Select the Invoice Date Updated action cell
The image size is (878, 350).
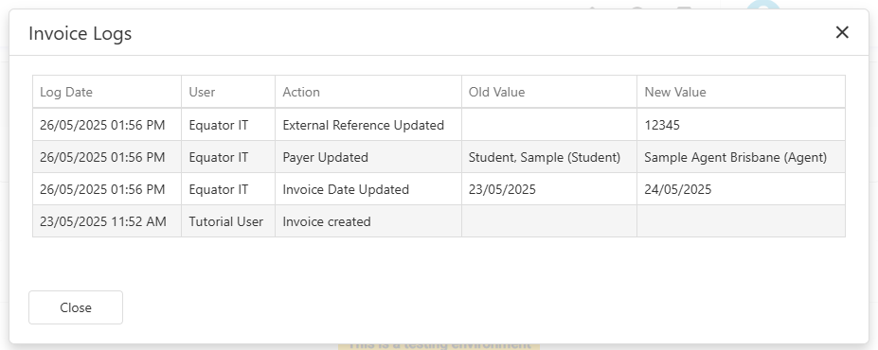tap(368, 189)
